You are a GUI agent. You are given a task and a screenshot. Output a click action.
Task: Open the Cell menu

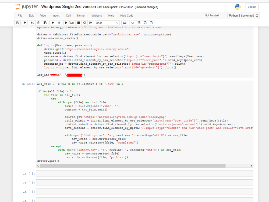pyautogui.click(x=68, y=16)
